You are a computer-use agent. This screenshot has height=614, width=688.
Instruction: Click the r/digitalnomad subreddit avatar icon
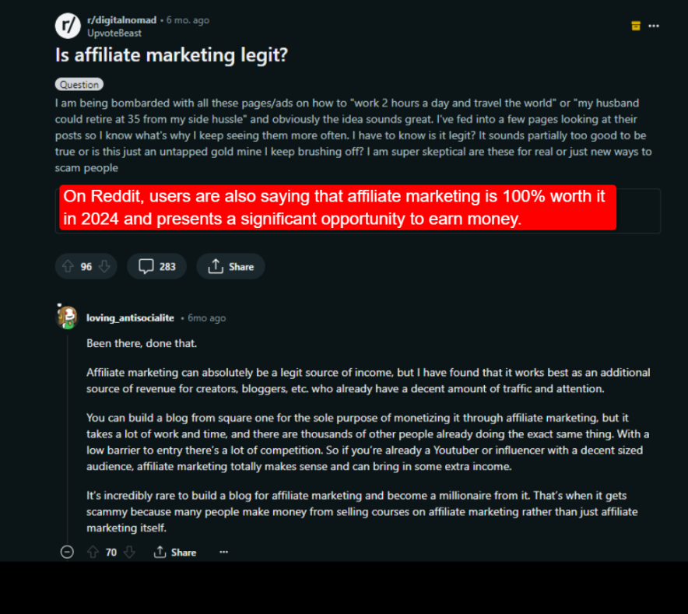(x=68, y=25)
